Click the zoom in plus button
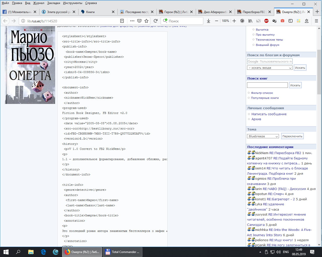 [x=234, y=21]
